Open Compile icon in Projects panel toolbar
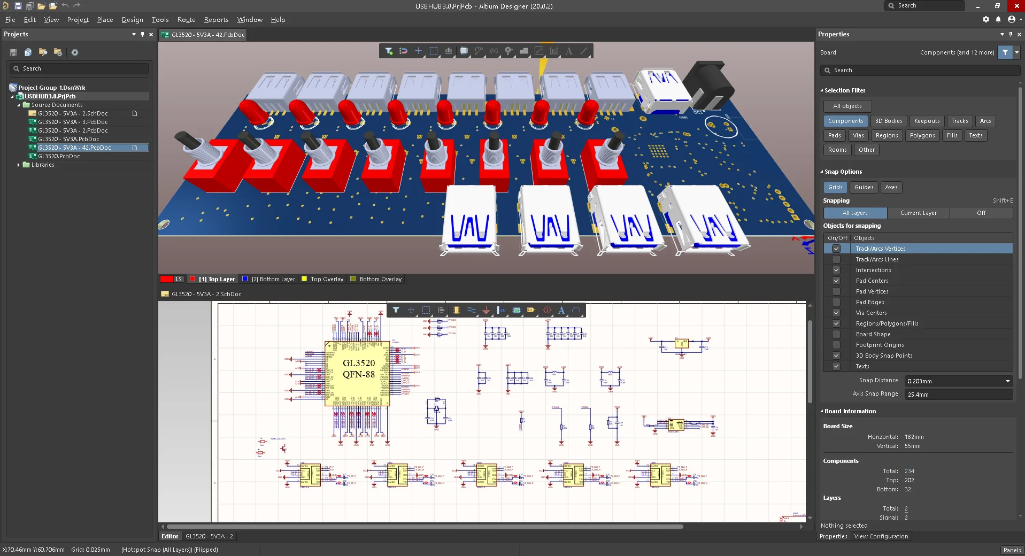 pos(28,52)
